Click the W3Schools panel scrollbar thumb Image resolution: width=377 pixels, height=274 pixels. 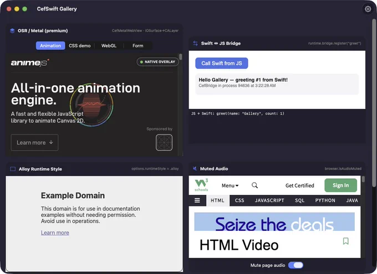coord(363,179)
